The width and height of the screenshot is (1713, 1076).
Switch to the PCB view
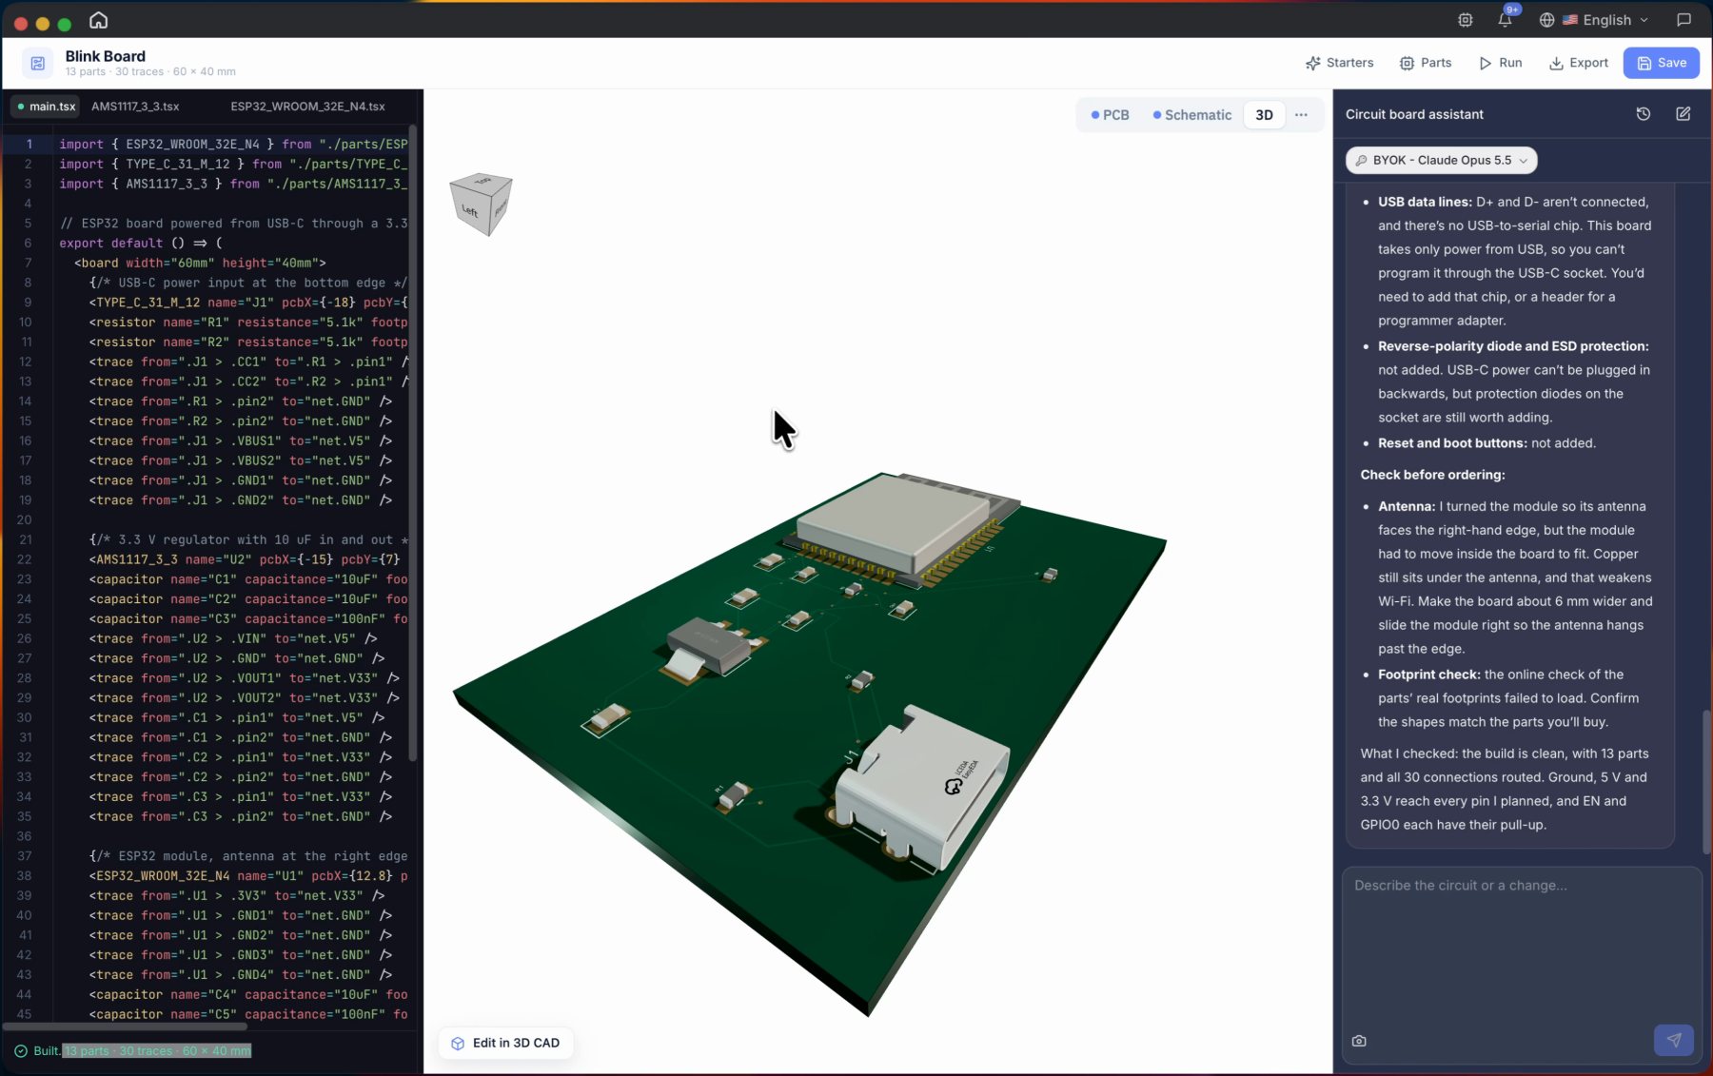coord(1110,115)
